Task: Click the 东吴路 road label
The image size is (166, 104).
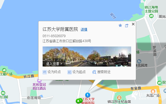Action: 136,88
